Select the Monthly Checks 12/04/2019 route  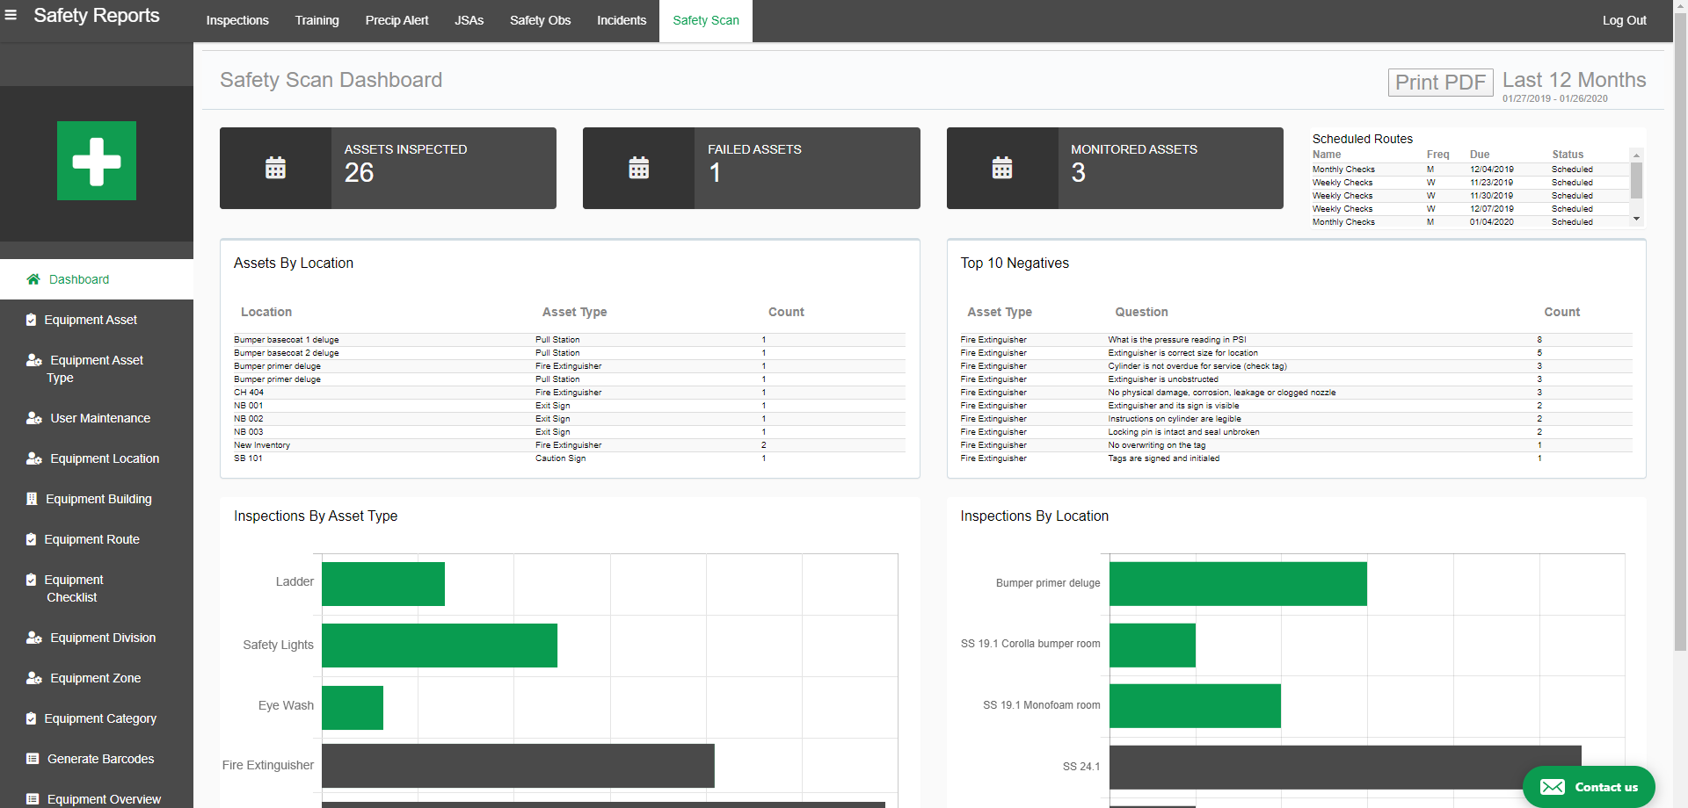[x=1470, y=170]
